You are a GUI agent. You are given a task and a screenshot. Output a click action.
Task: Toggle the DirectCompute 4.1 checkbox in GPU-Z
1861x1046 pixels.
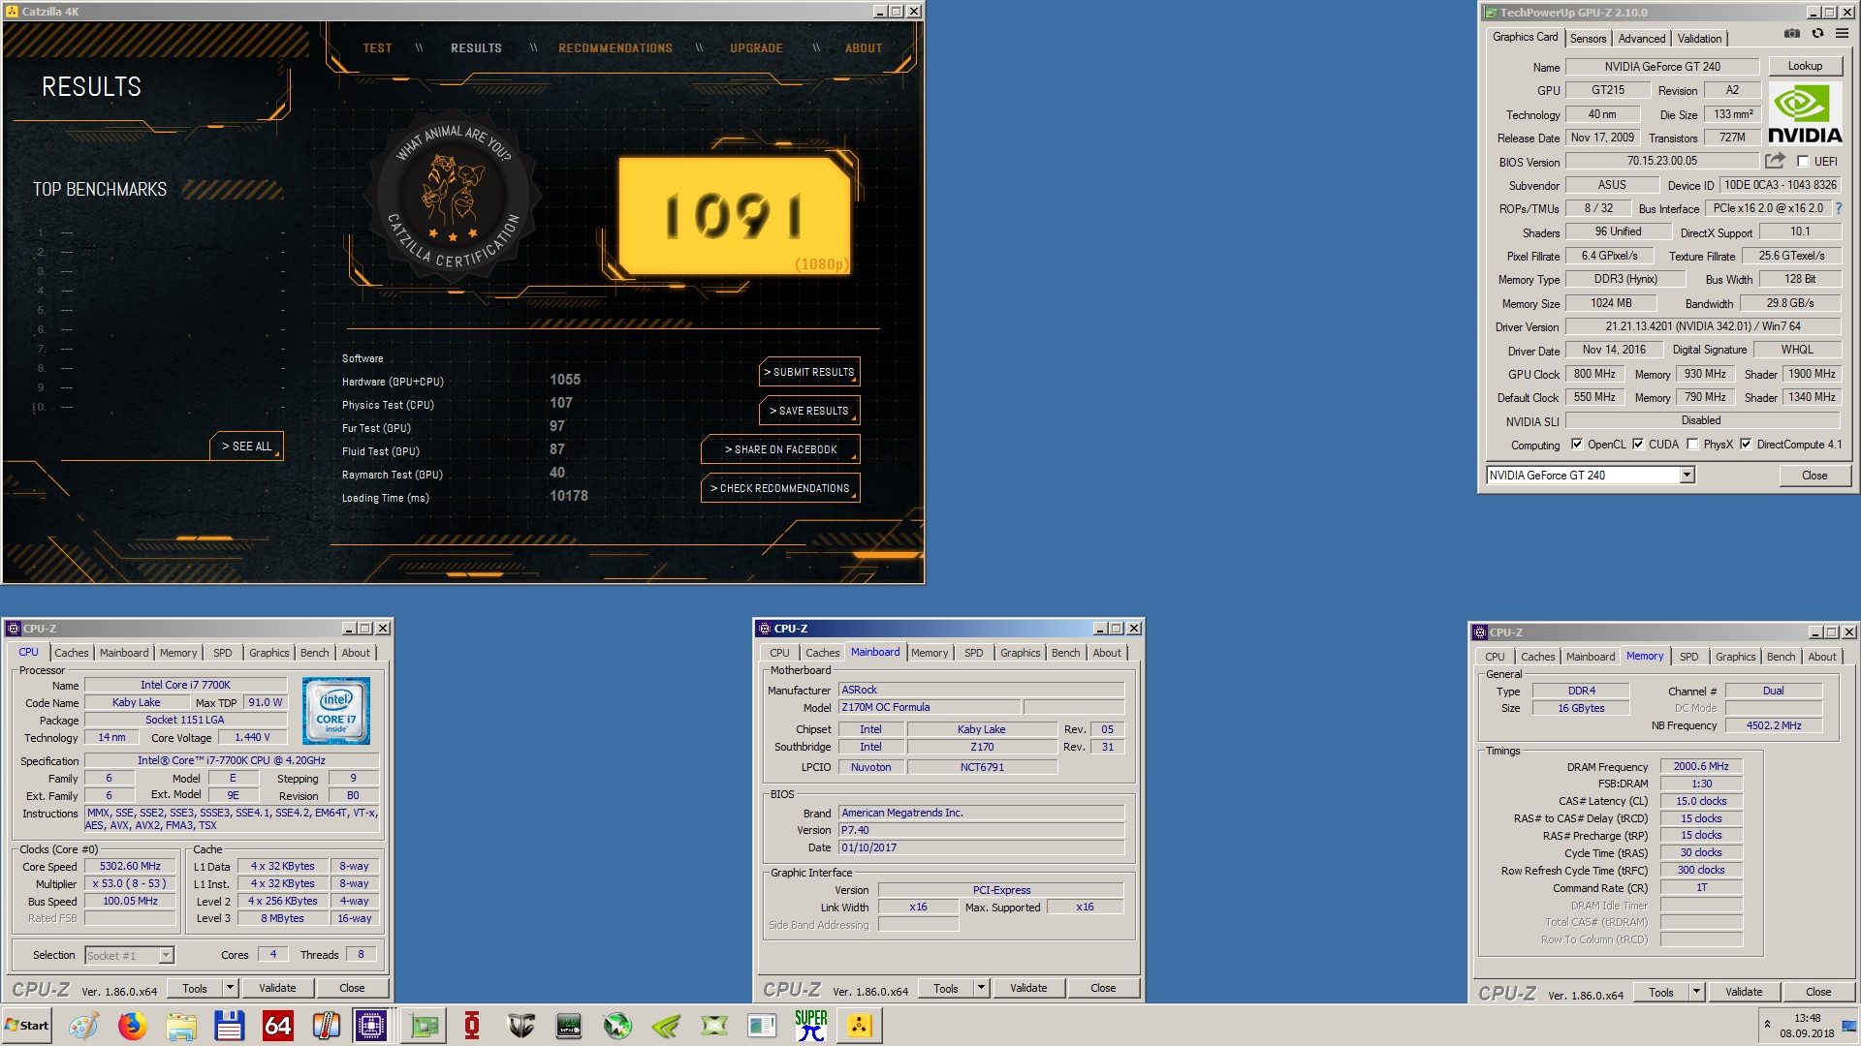pos(1746,445)
